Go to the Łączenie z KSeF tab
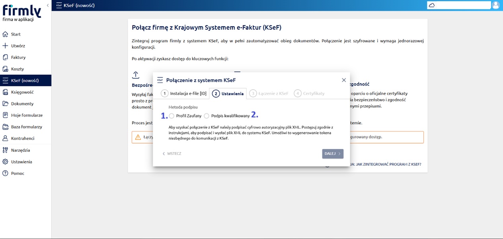Viewport: 503px width, 239px height. pos(269,93)
